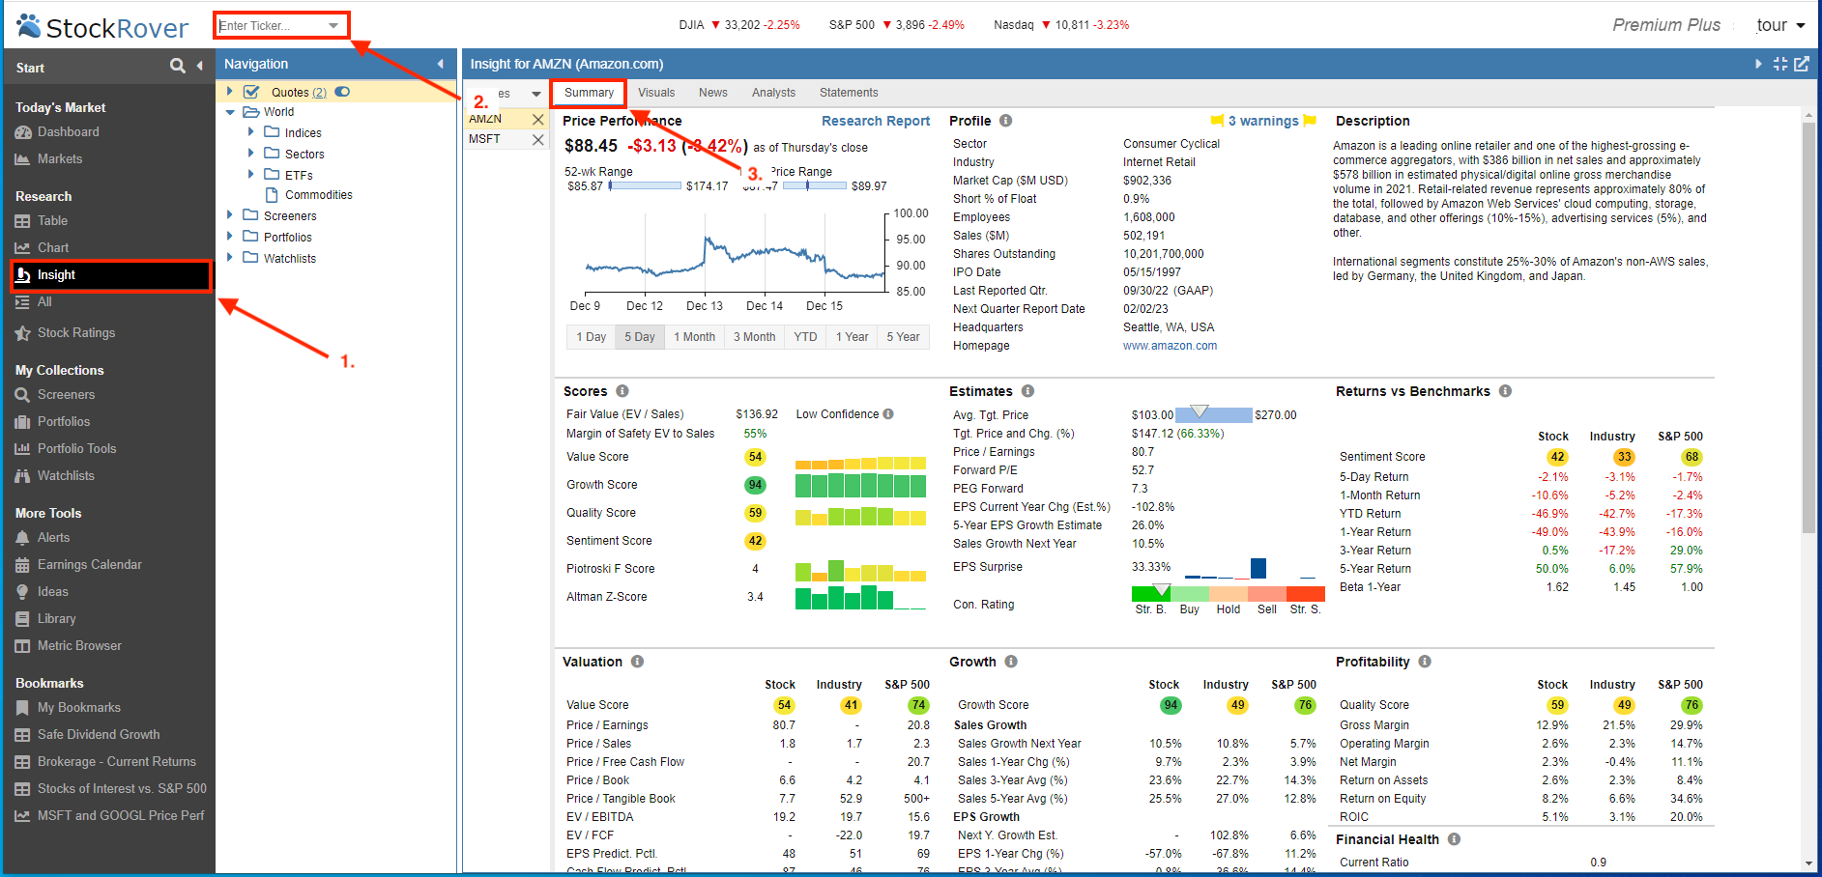Open Commodities in the World folder
Image resolution: width=1822 pixels, height=877 pixels.
coord(318,195)
